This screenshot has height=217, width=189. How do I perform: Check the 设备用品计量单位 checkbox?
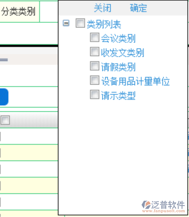(x=95, y=80)
